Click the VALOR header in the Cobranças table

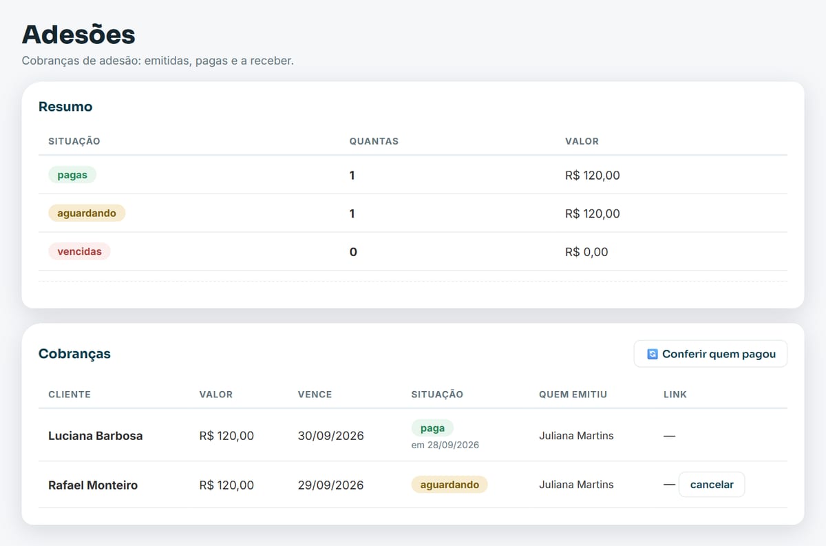[216, 395]
